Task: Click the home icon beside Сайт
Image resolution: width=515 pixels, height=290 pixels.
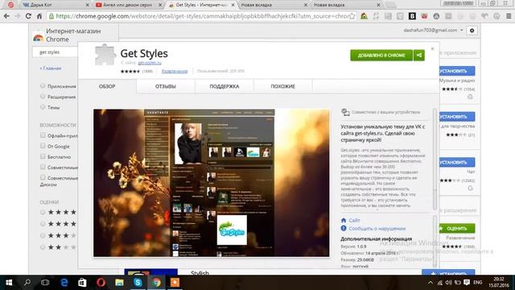Action: (x=344, y=220)
